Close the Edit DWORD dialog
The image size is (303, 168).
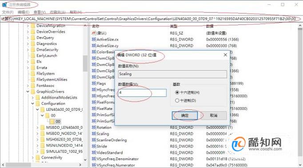click(x=225, y=55)
